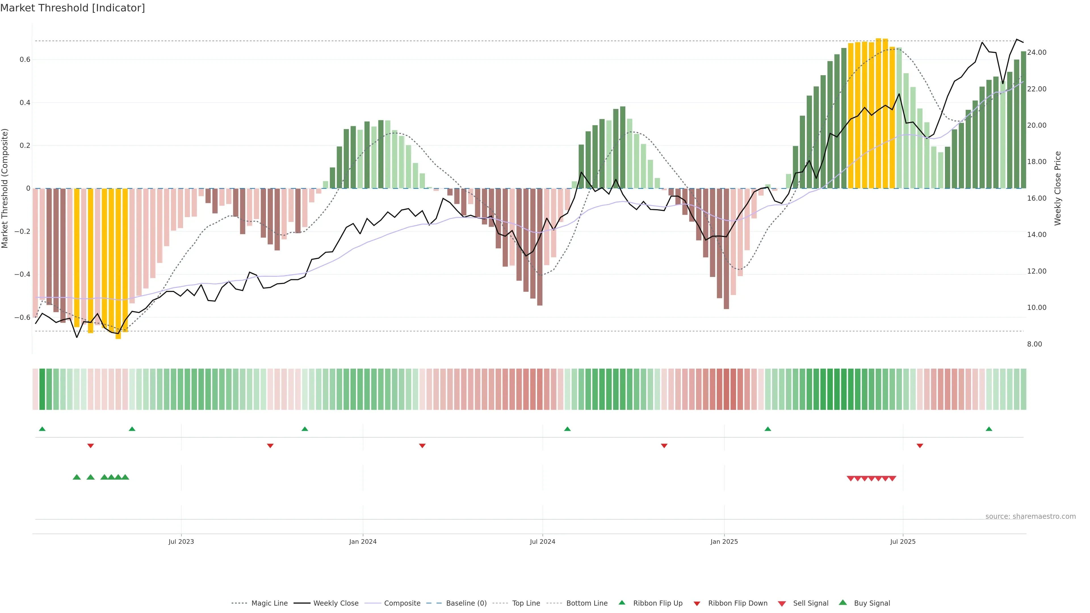Toggle the Composite legend entry
This screenshot has height=613, width=1090.
(402, 603)
